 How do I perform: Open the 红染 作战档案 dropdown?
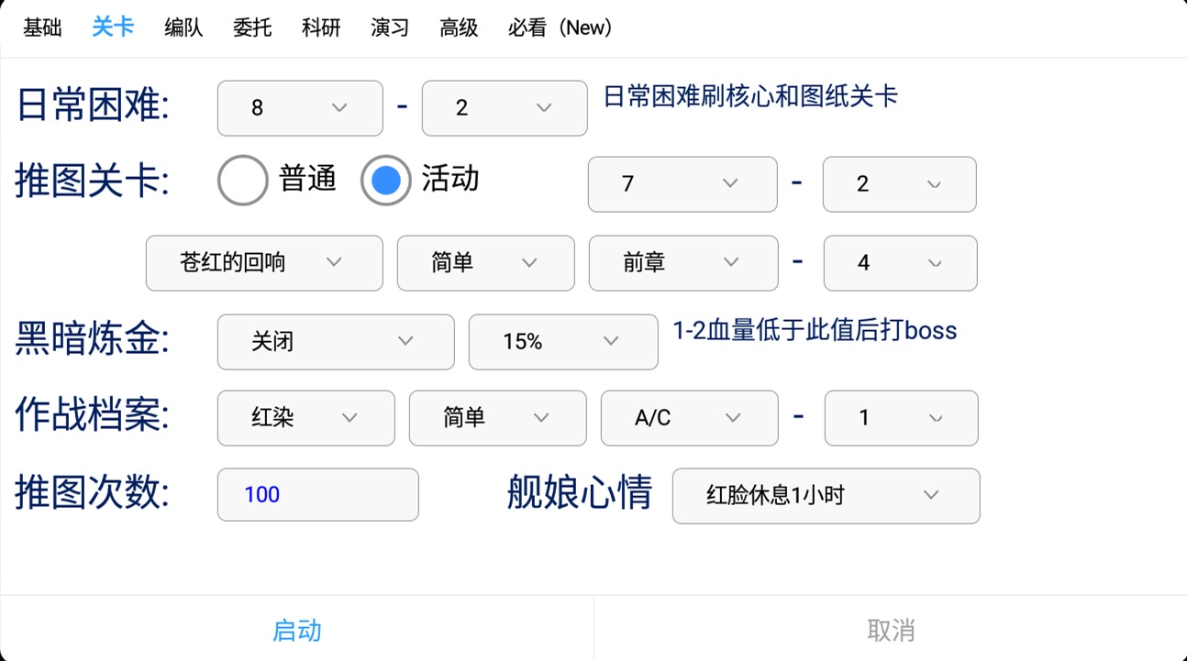coord(305,418)
